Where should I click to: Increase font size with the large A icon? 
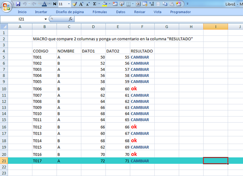pyautogui.click(x=81, y=4)
